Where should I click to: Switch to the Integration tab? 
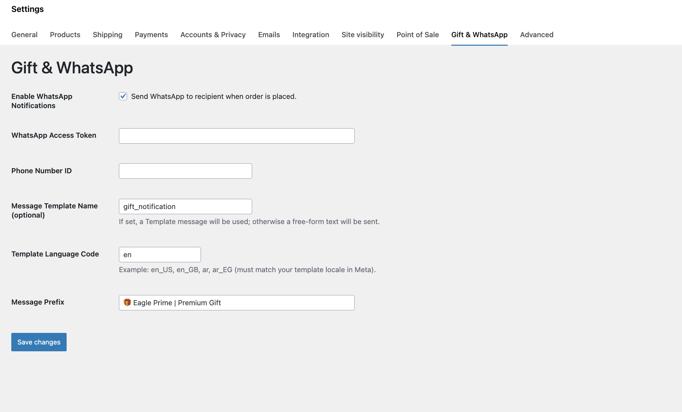311,35
